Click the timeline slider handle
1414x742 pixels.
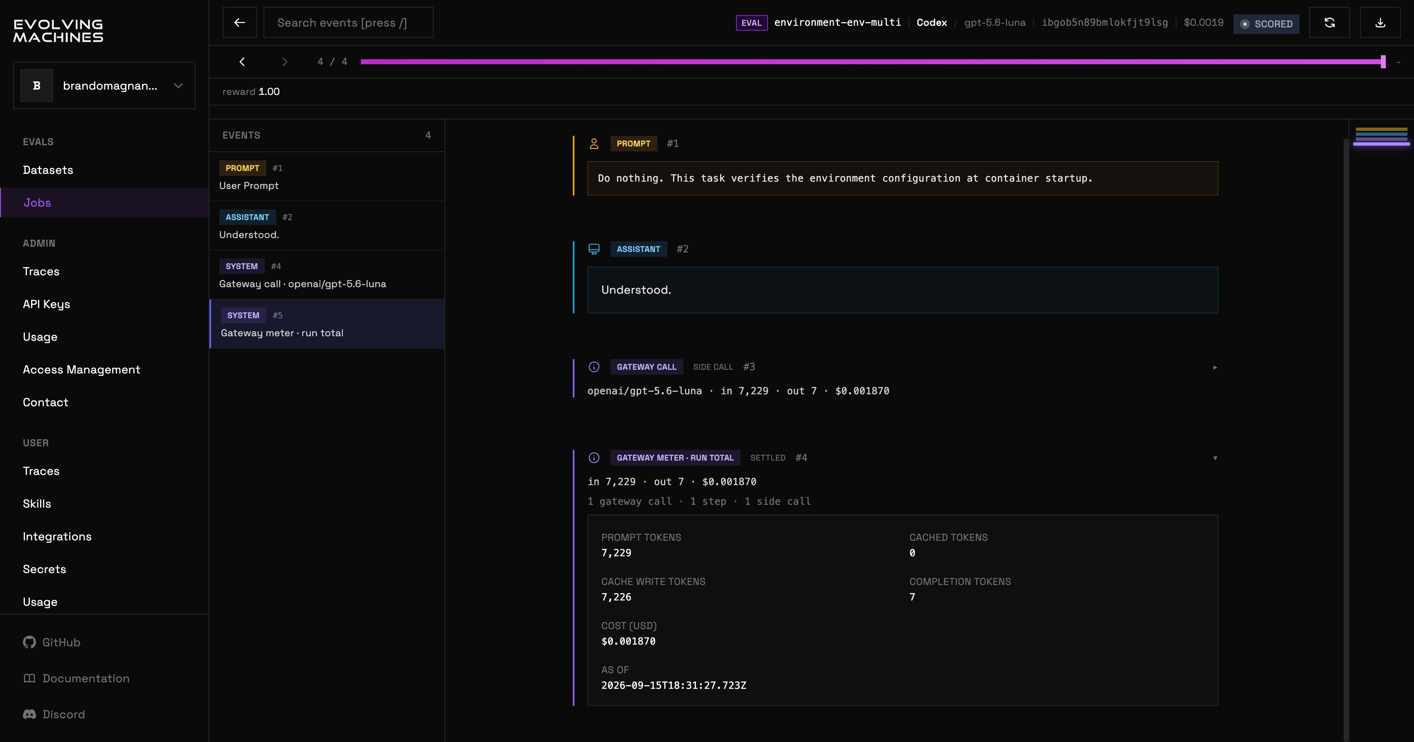pos(1383,61)
